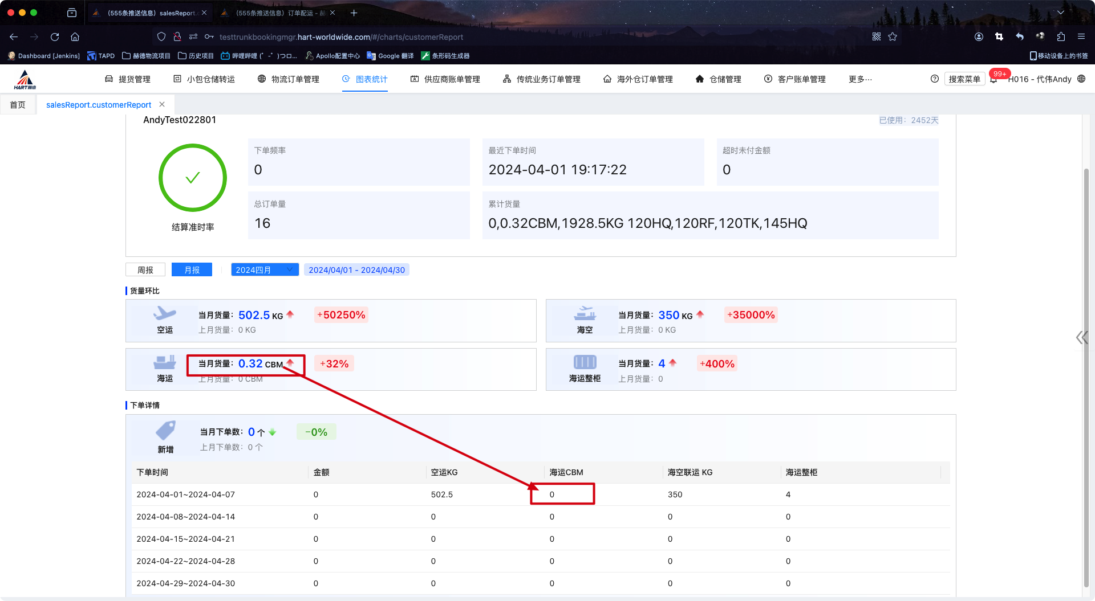Click the notification bell icon
This screenshot has height=601, width=1095.
[x=993, y=80]
